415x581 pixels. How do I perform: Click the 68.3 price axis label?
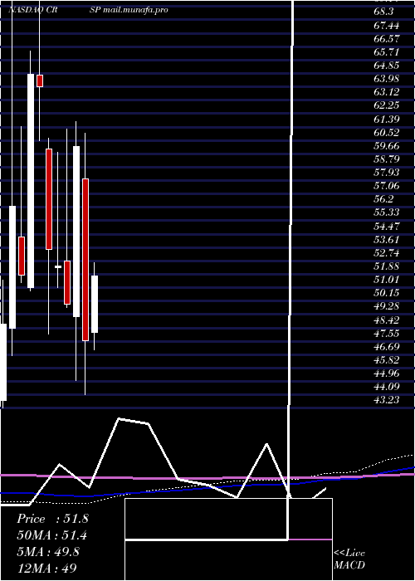pos(383,12)
